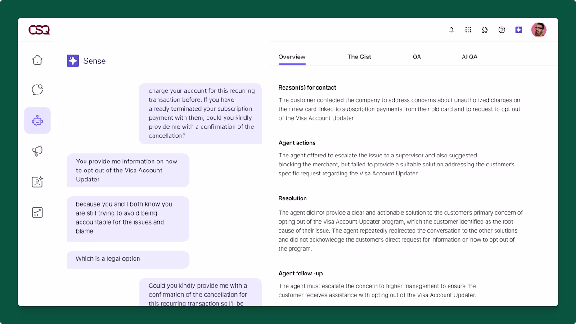
Task: Click the 'Agent actions' heading
Action: pos(297,143)
